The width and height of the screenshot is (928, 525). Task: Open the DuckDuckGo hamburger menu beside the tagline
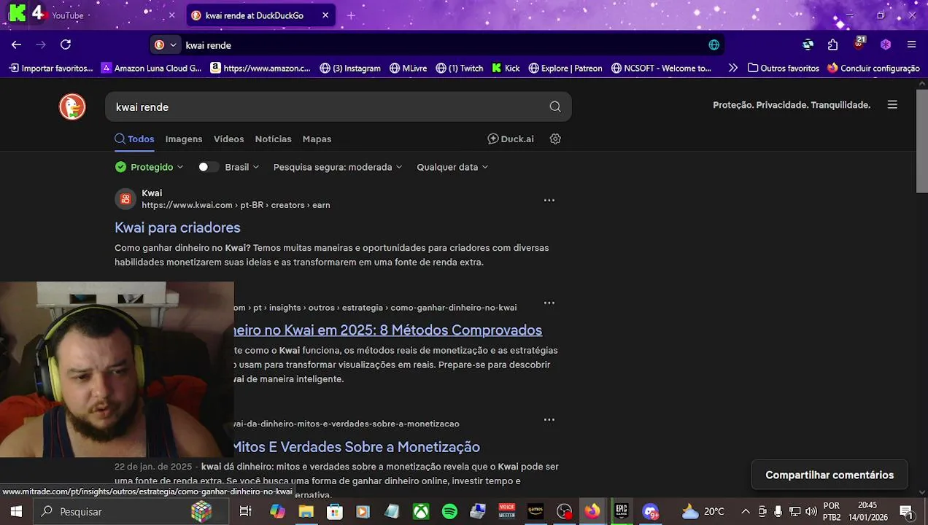tap(892, 105)
